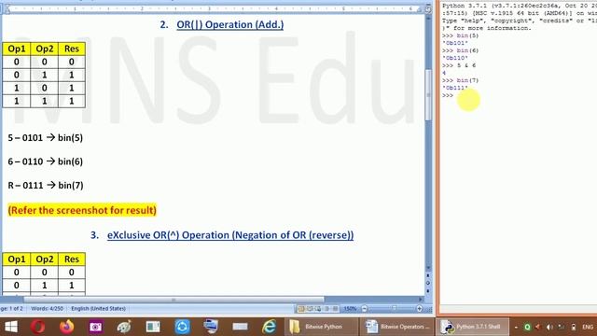
Task: Open the window-panel app icon beside the palette icon
Action: pyautogui.click(x=153, y=327)
